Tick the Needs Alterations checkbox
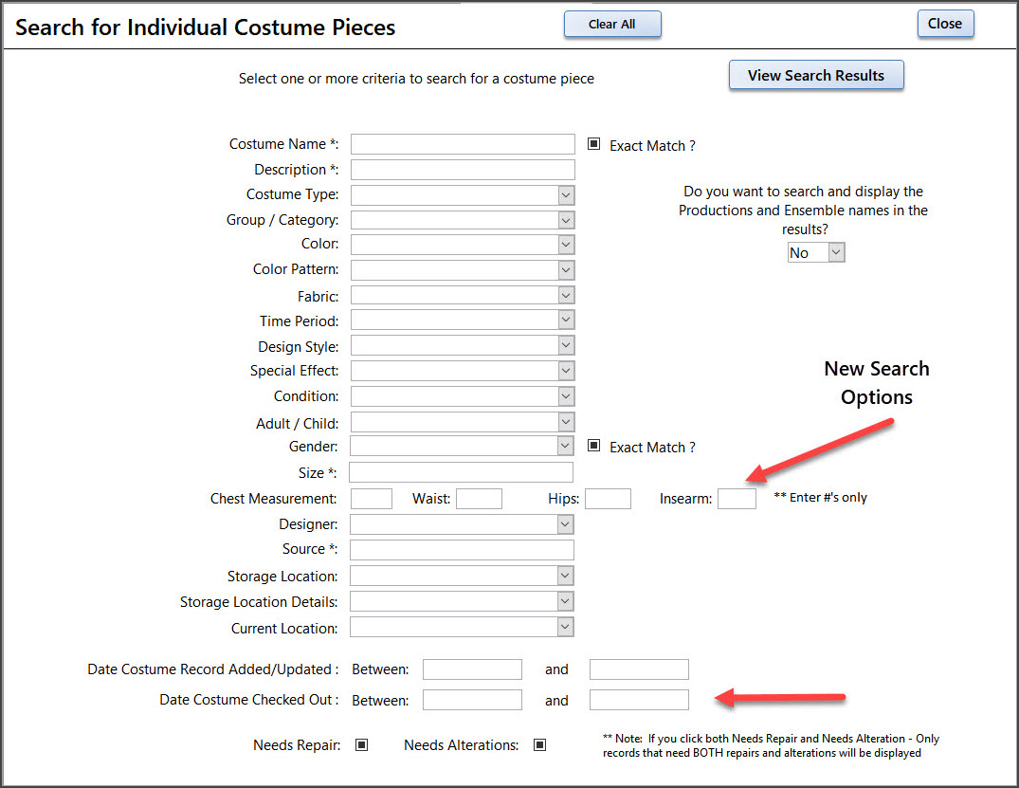Viewport: 1019px width, 788px height. click(x=539, y=745)
